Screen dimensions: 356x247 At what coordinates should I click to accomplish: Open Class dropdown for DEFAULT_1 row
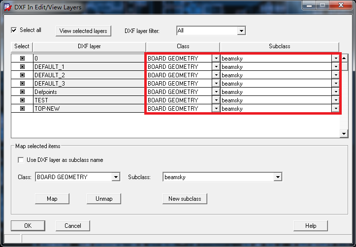point(216,67)
